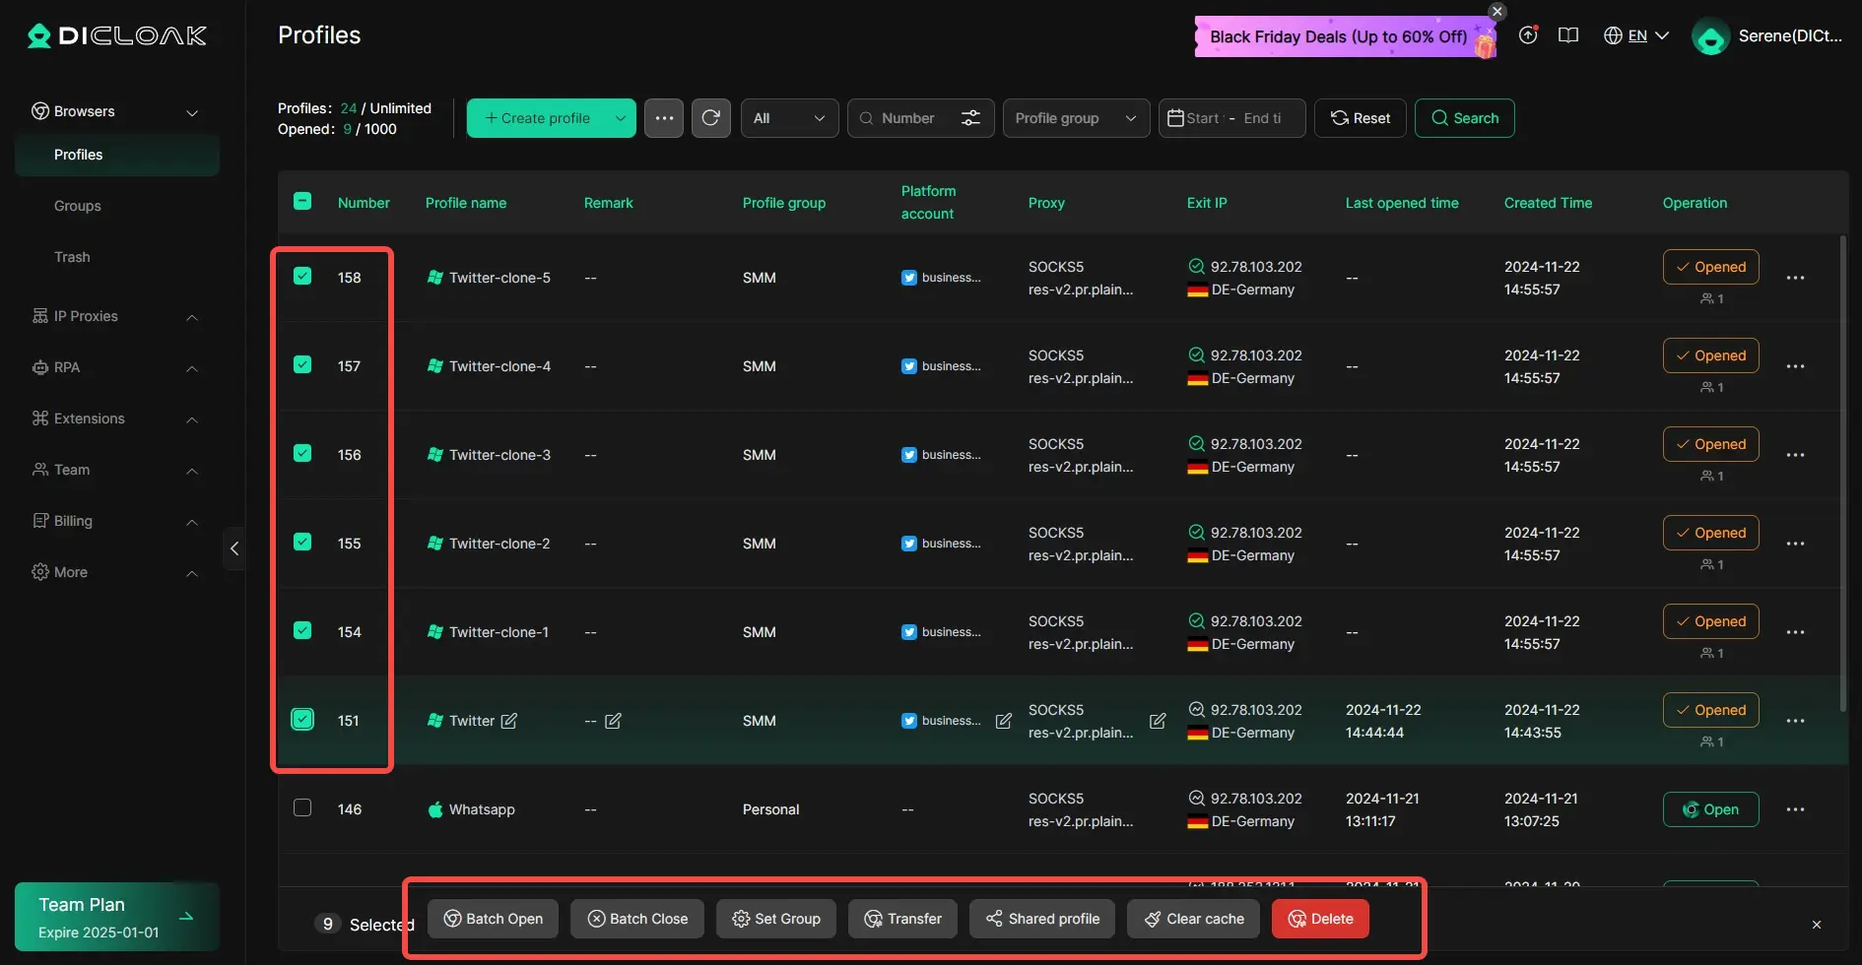Image resolution: width=1862 pixels, height=965 pixels.
Task: Uncheck profile 156 checkbox
Action: (302, 454)
